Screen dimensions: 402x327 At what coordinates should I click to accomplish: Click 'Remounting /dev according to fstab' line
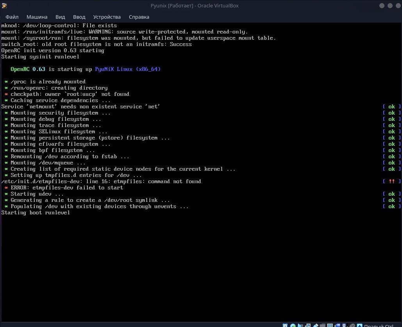tap(70, 156)
